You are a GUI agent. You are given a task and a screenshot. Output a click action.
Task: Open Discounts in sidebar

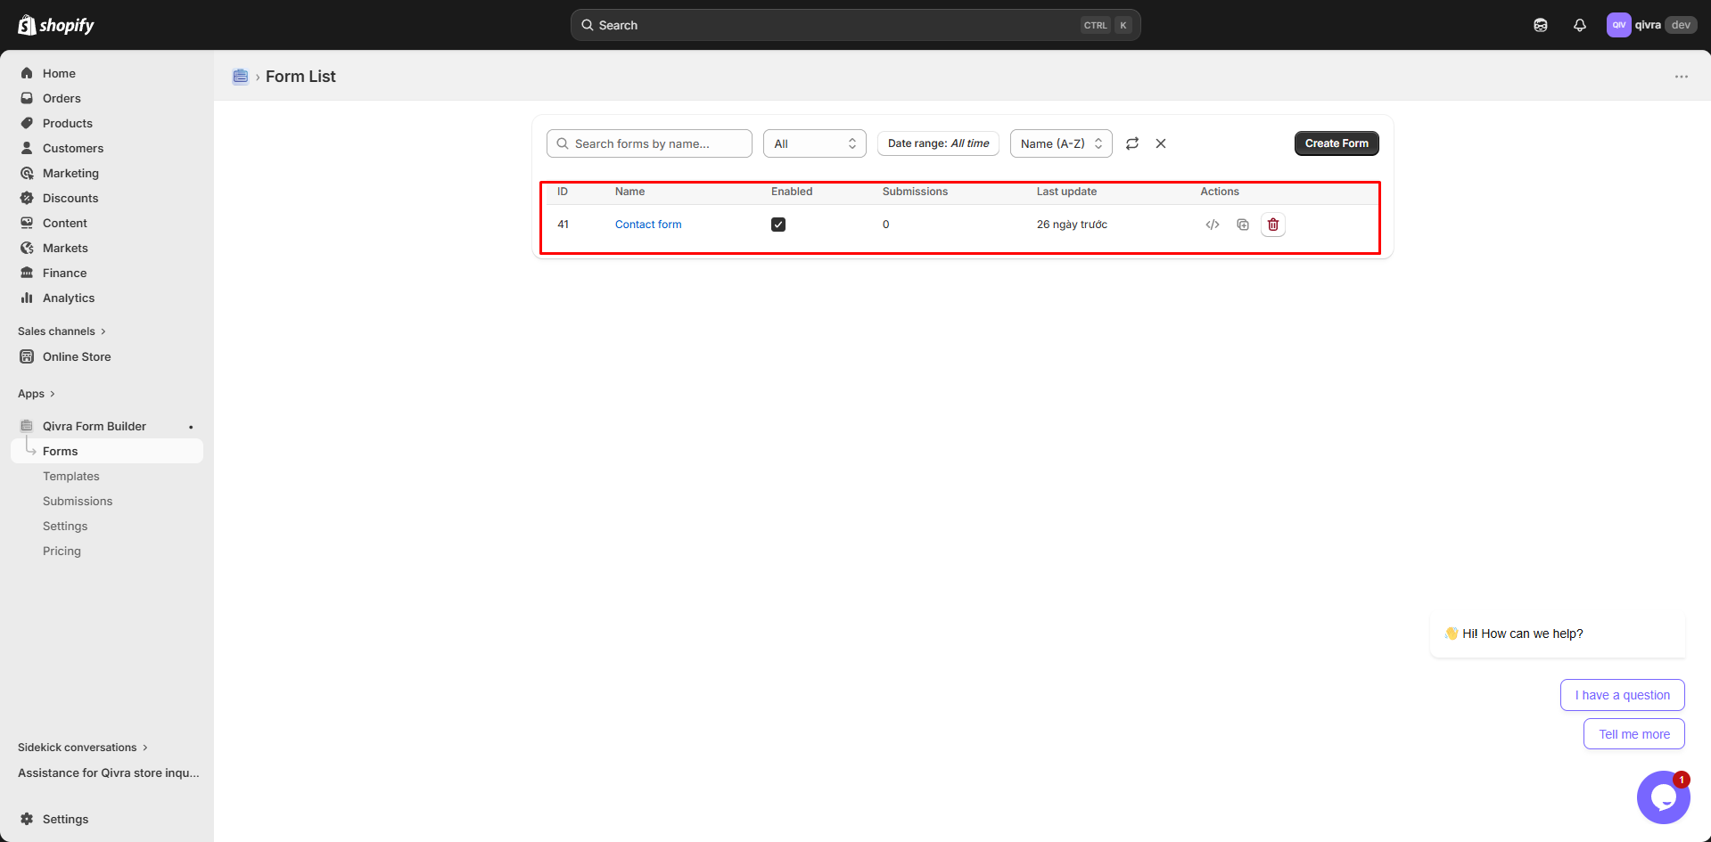tap(107, 198)
